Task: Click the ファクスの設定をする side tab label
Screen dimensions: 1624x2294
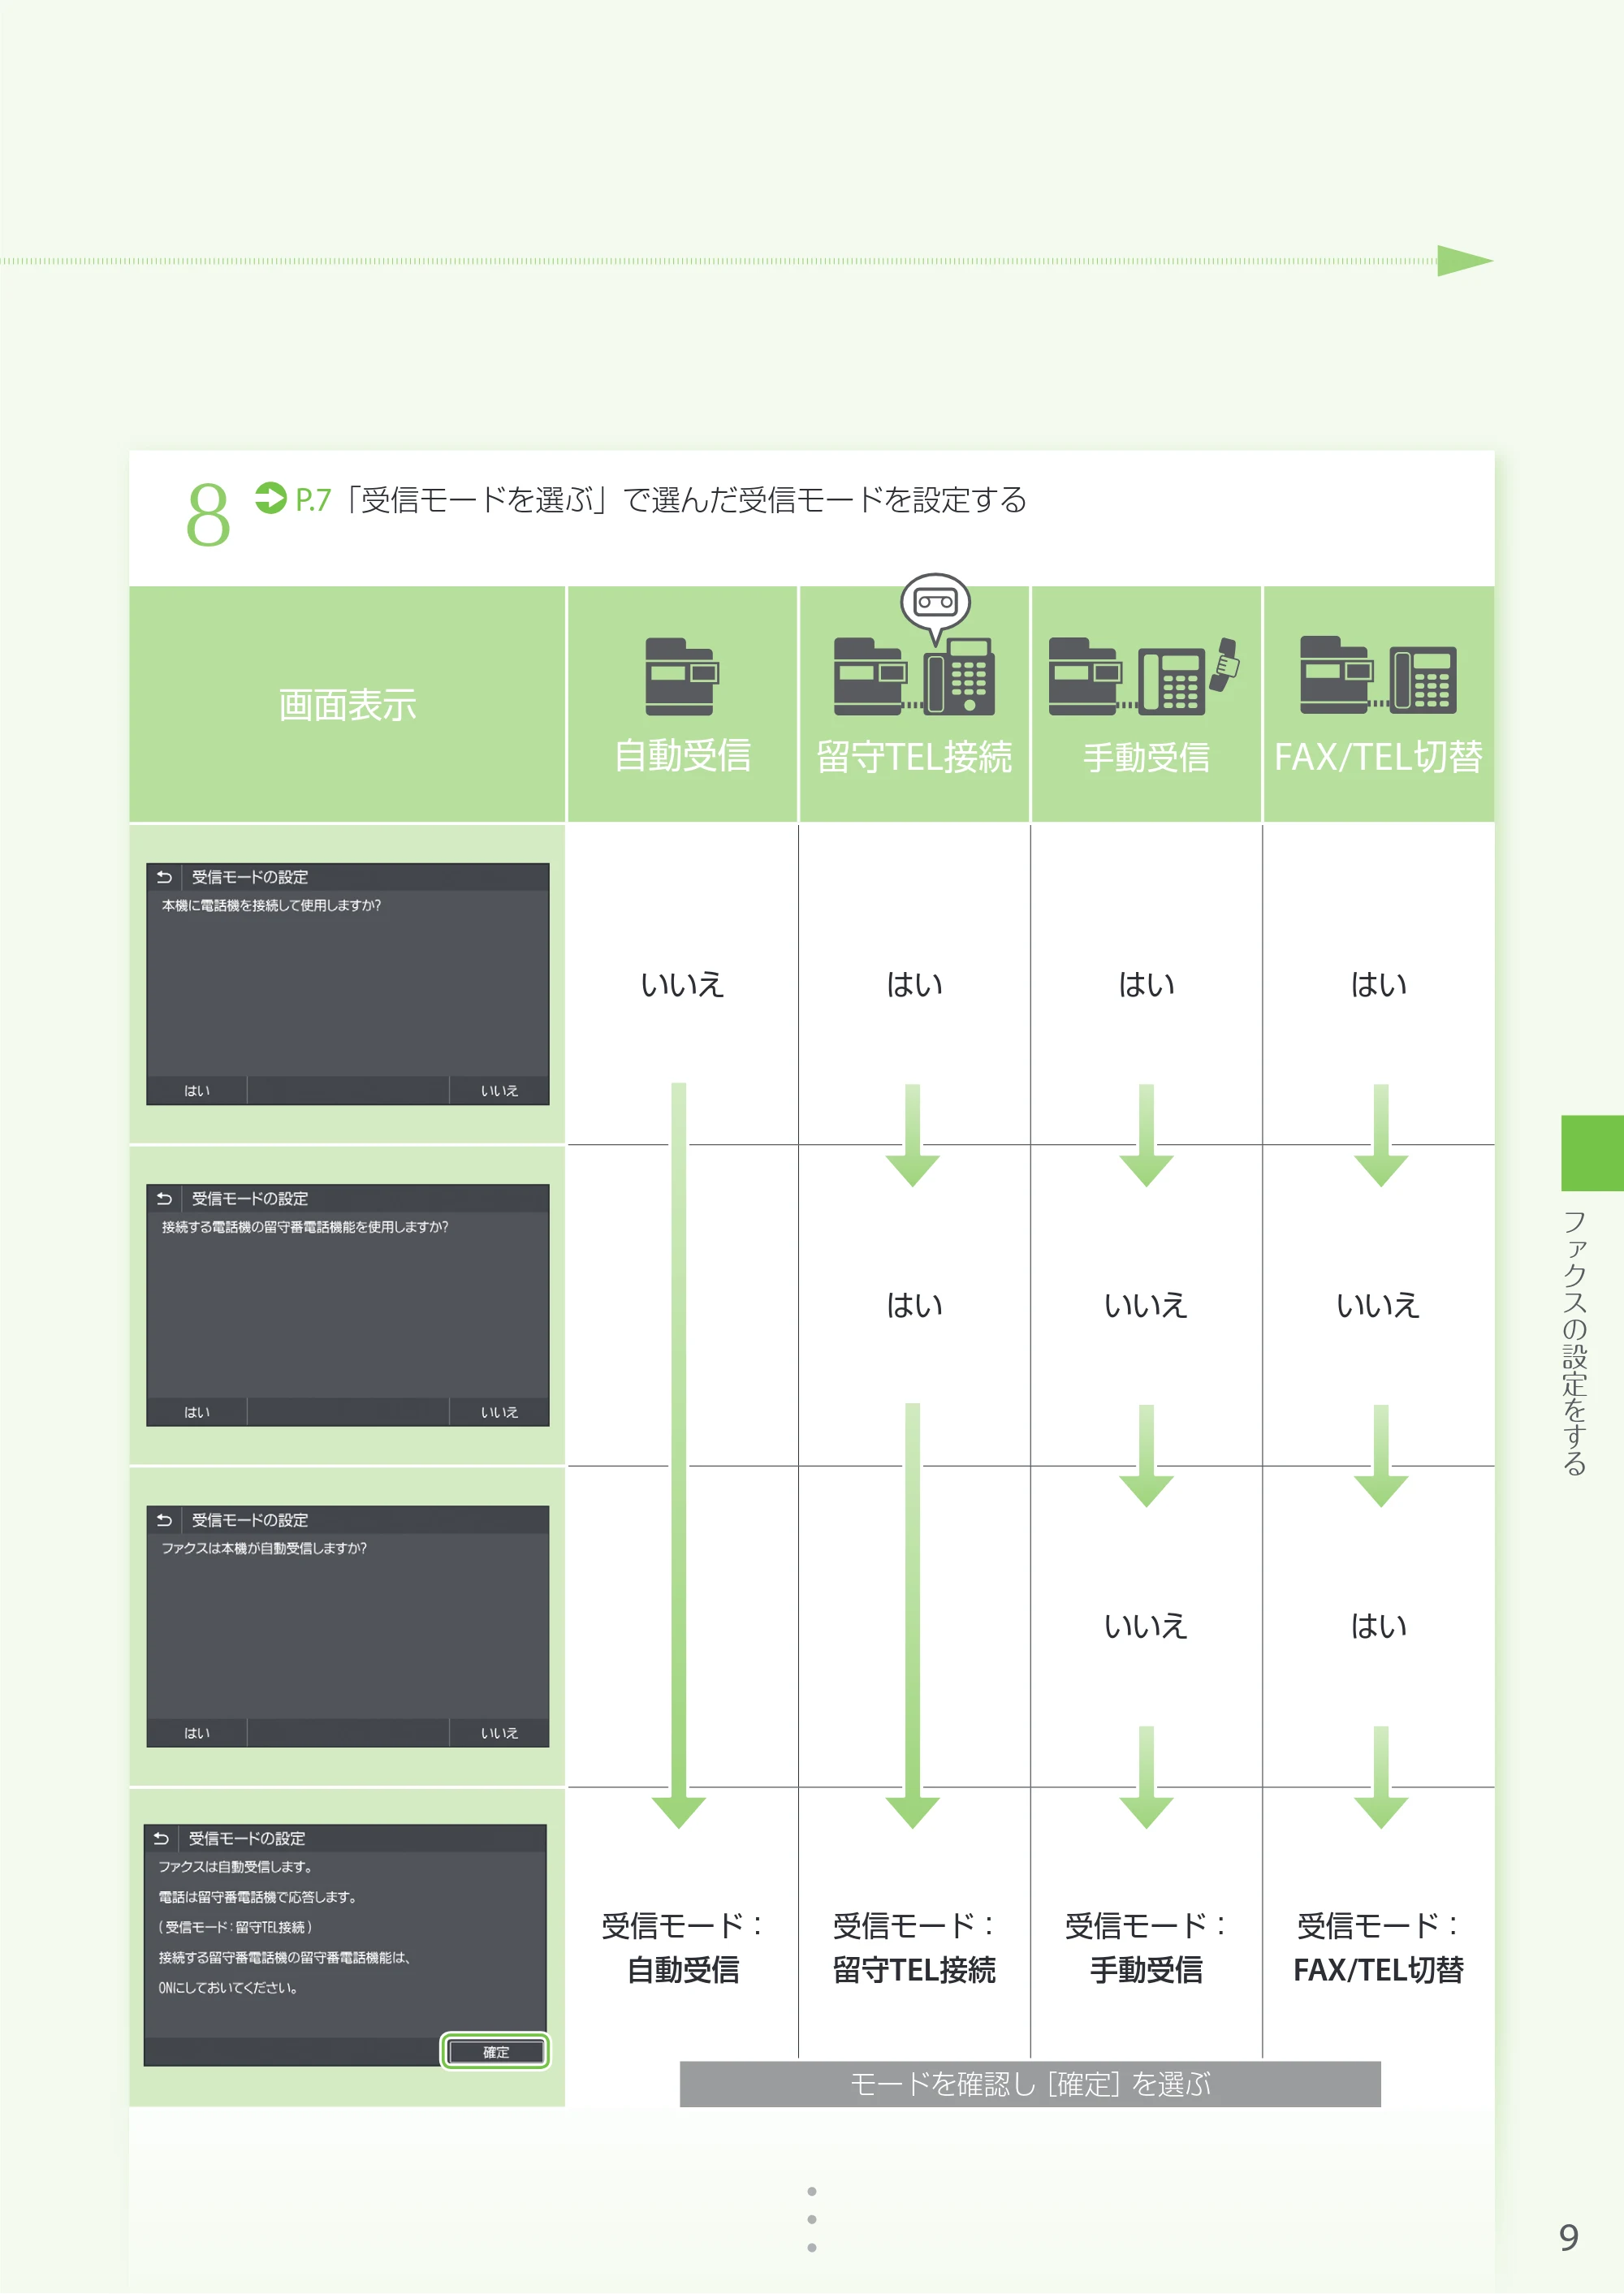Action: click(1574, 1342)
